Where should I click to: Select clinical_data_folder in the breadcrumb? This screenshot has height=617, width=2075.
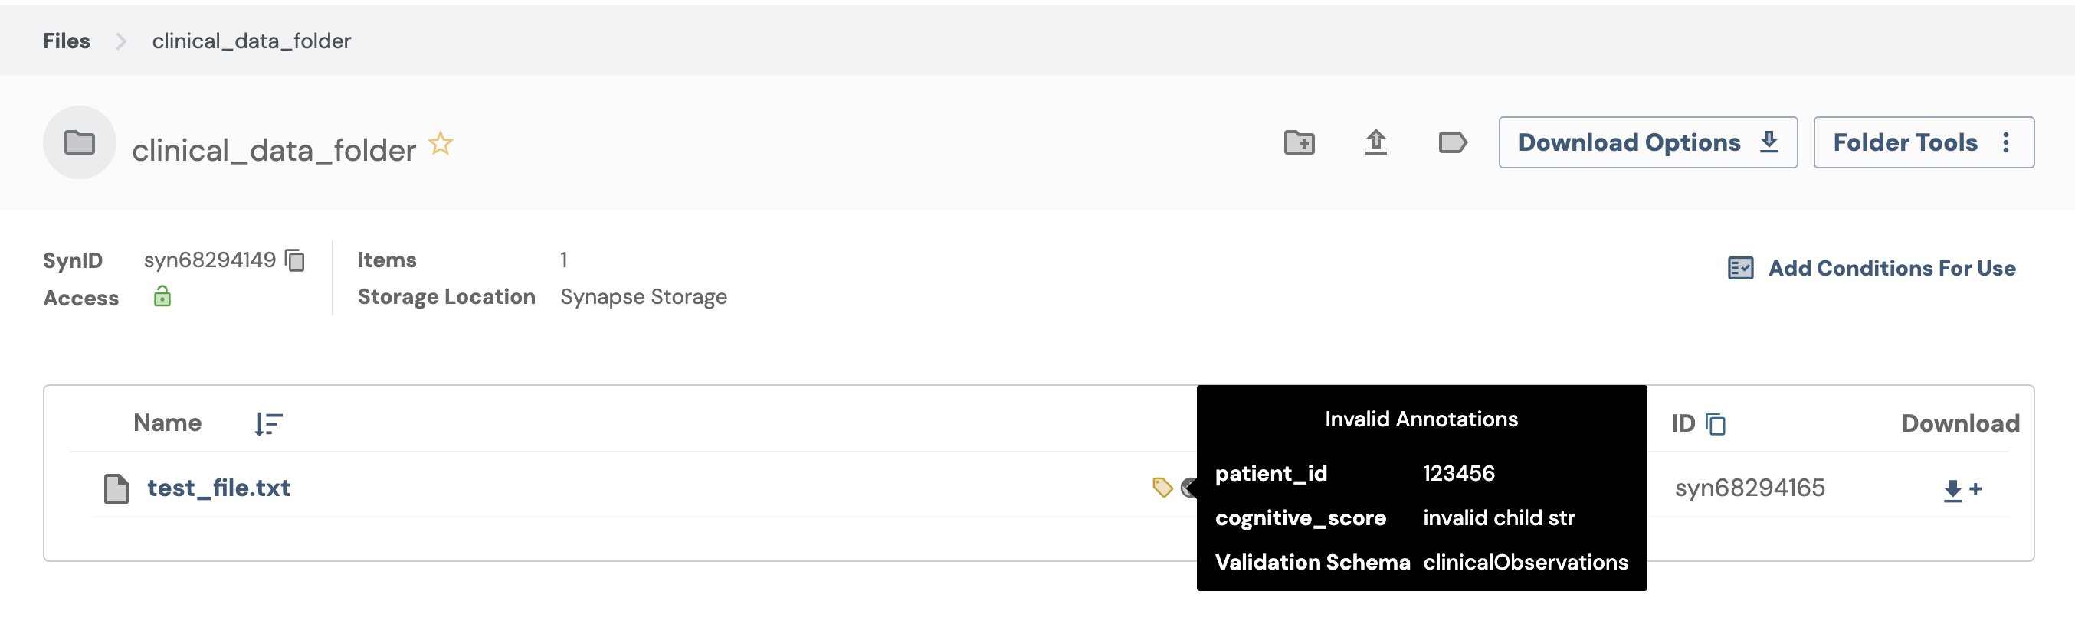coord(251,41)
